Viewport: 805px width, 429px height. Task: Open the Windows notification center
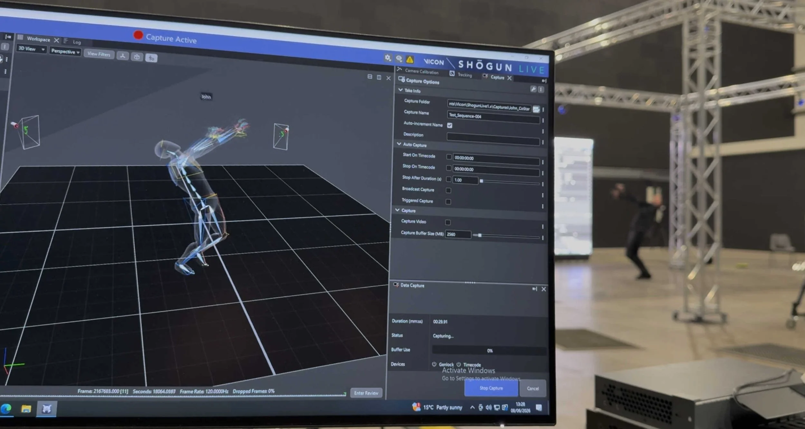(539, 408)
